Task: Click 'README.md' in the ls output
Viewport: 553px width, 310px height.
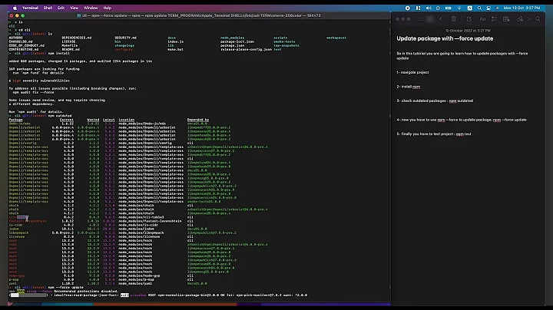Action: tap(71, 49)
